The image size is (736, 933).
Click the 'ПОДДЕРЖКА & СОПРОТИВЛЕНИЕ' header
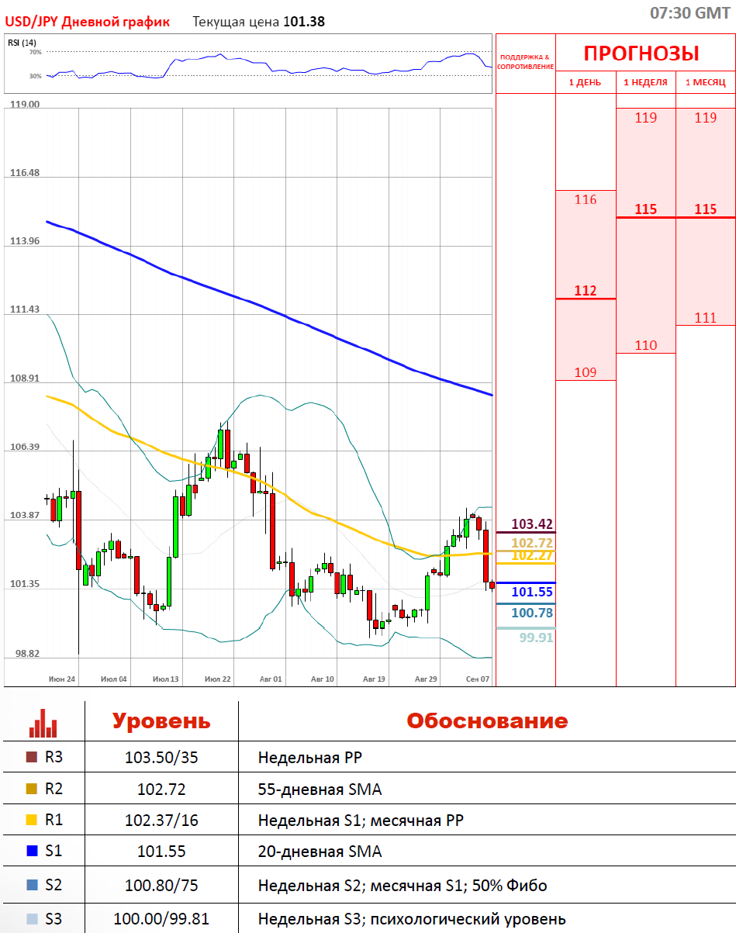point(525,62)
